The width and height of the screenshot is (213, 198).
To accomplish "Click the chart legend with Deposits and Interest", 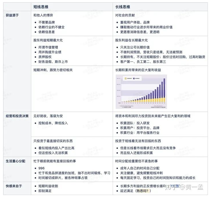I will (132, 79).
